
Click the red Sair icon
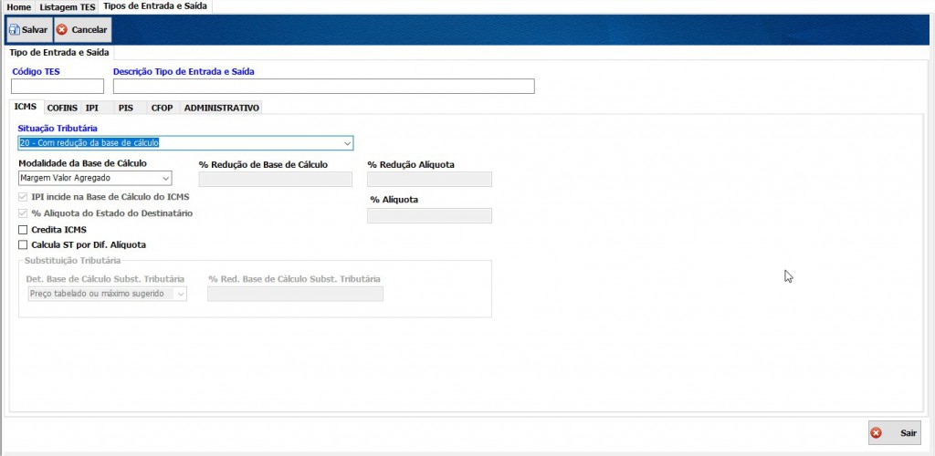click(877, 433)
